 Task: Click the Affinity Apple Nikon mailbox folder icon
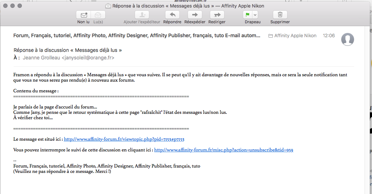click(x=270, y=36)
